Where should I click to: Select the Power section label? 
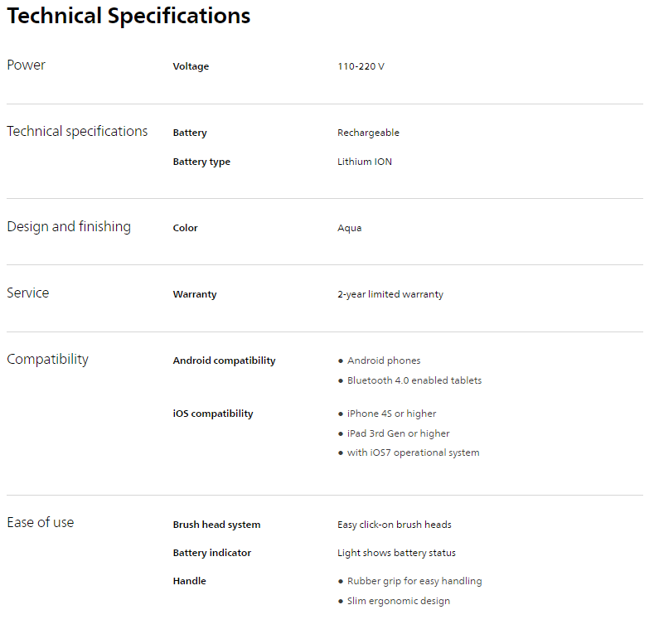coord(27,65)
